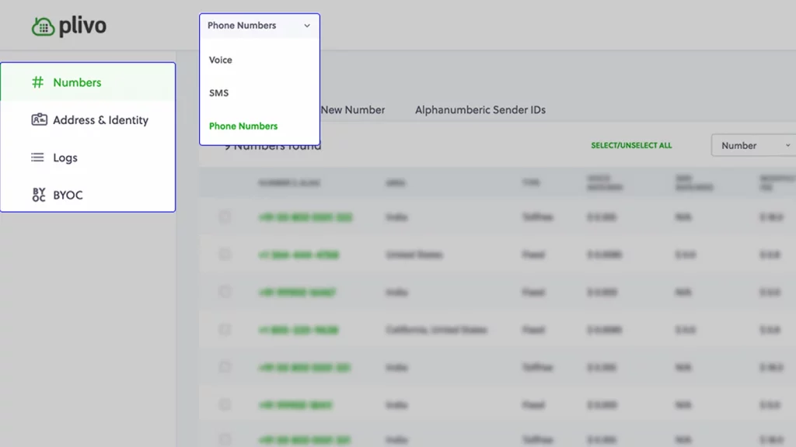Screen dimensions: 796x447
Task: Select the hash icon next to Numbers
Action: point(37,82)
